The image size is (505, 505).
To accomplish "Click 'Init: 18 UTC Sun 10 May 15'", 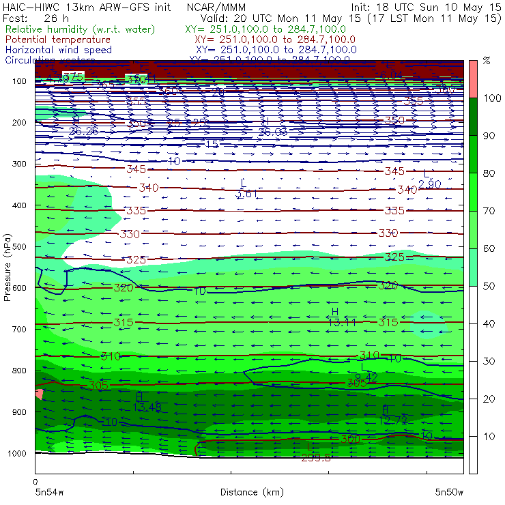I will [x=426, y=7].
